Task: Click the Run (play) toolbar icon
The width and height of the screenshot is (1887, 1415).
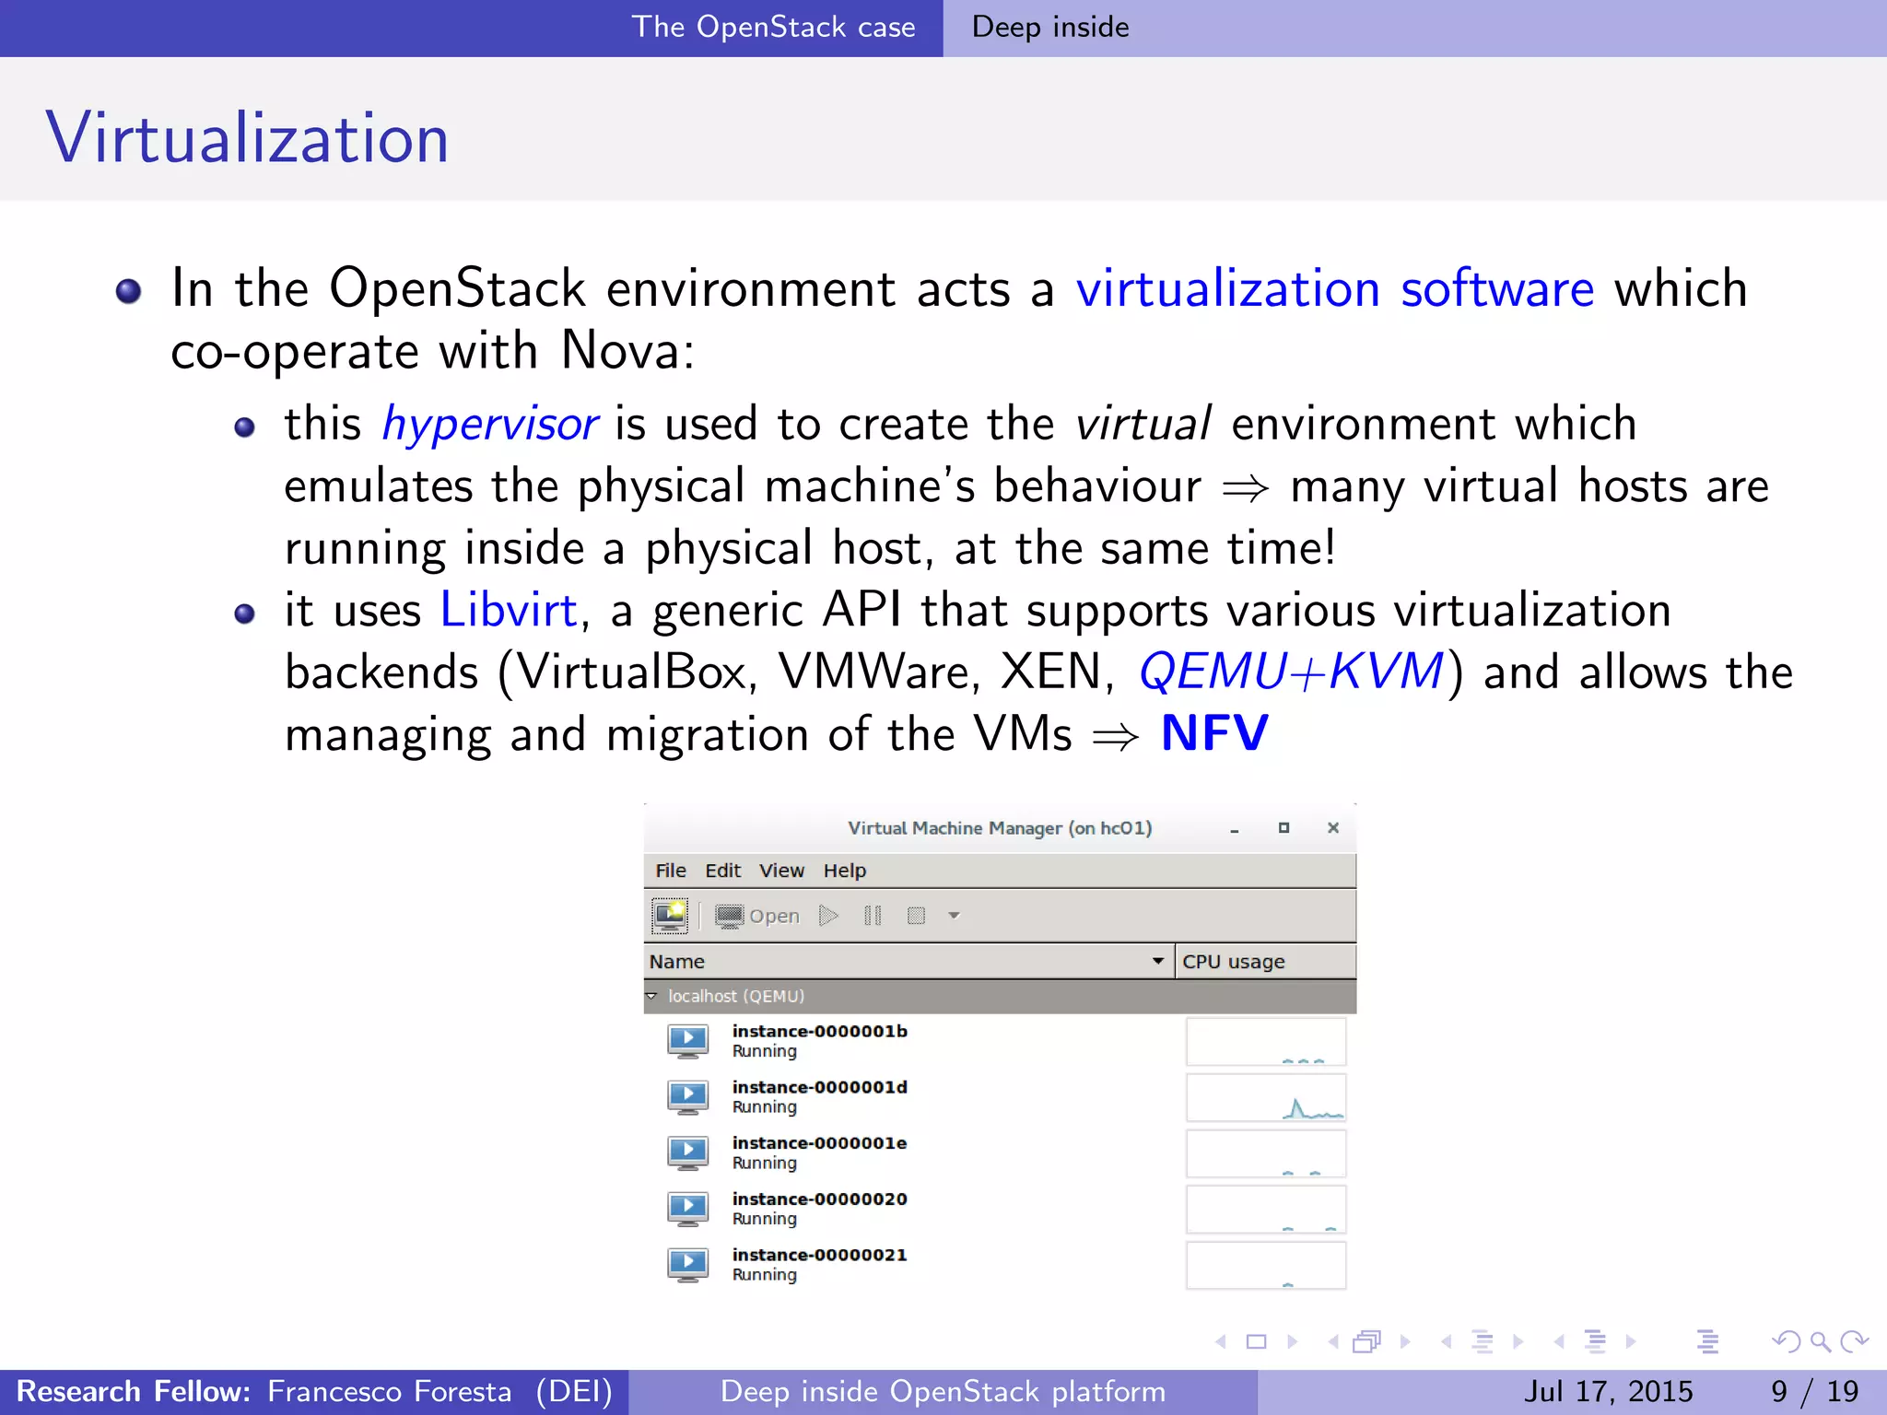Action: (x=828, y=916)
